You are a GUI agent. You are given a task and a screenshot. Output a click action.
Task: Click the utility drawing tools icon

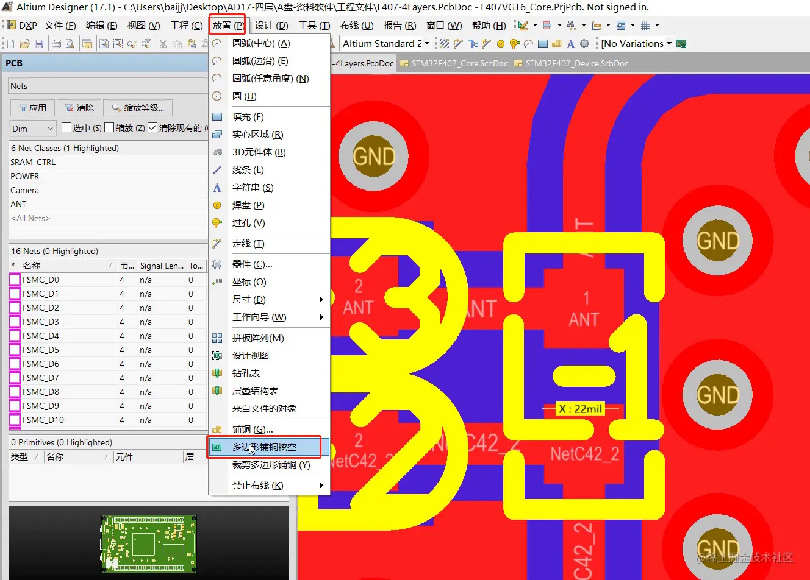tap(523, 26)
